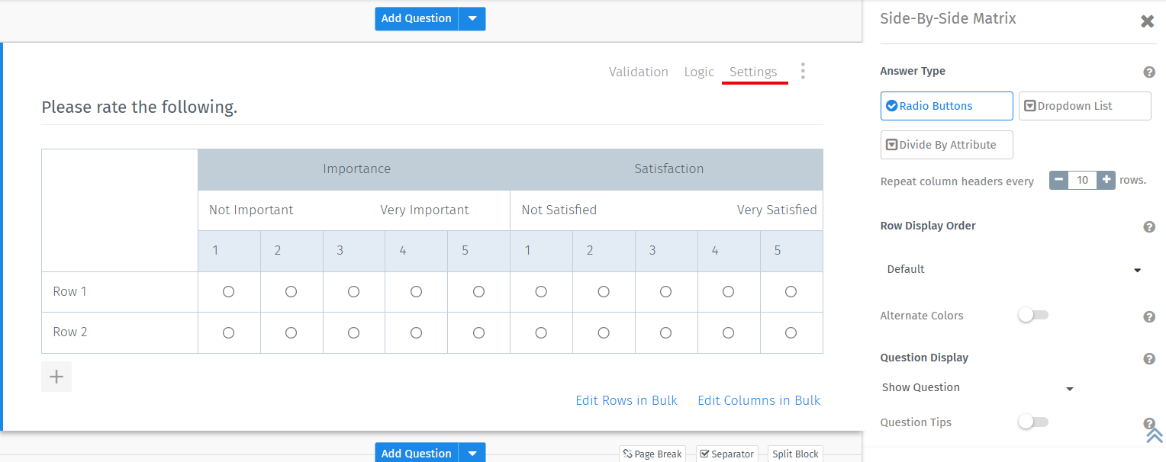Insert a Separator
The height and width of the screenshot is (462, 1166).
pos(726,453)
